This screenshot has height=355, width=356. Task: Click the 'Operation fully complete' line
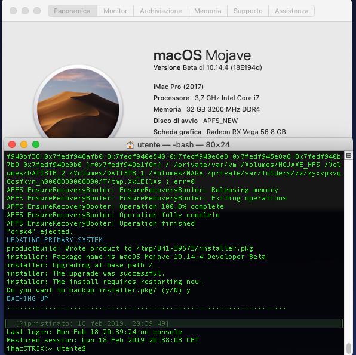tap(113, 215)
